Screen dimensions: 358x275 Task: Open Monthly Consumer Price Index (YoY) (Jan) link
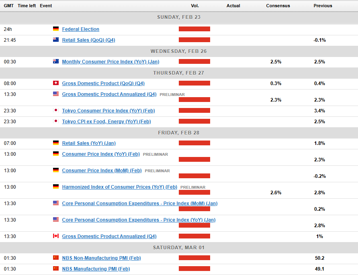point(110,62)
